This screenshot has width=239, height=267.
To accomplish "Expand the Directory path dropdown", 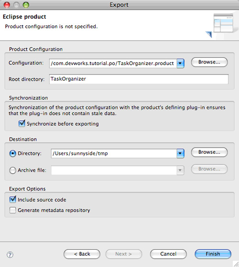I will coord(180,153).
